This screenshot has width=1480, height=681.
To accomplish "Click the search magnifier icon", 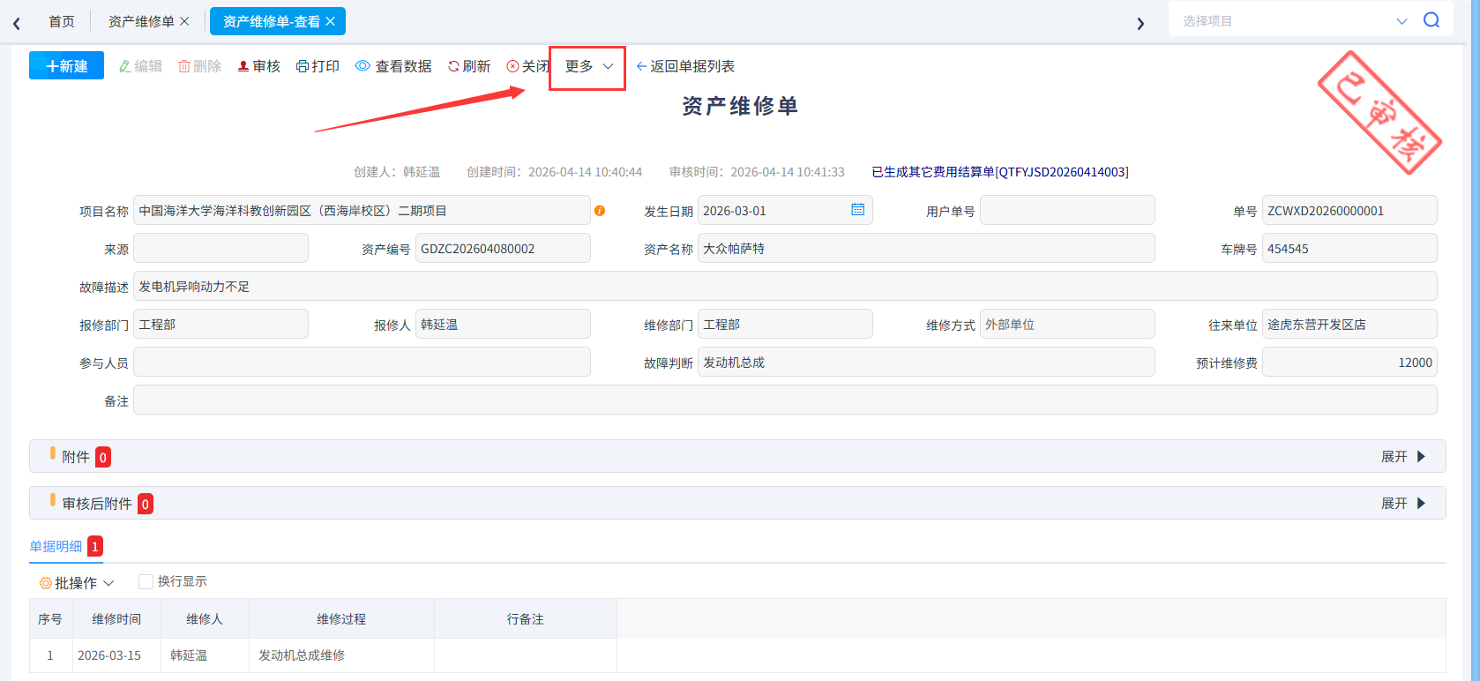I will (x=1431, y=20).
